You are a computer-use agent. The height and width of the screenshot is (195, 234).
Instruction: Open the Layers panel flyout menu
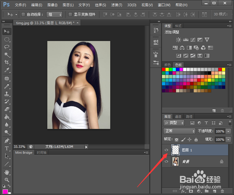pyautogui.click(x=229, y=116)
